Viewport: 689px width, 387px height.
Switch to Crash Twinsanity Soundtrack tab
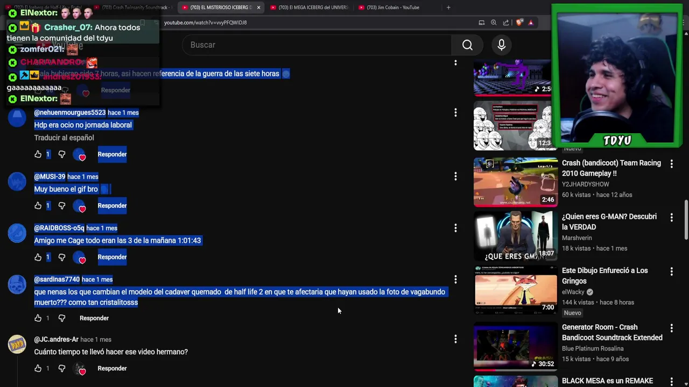click(132, 8)
